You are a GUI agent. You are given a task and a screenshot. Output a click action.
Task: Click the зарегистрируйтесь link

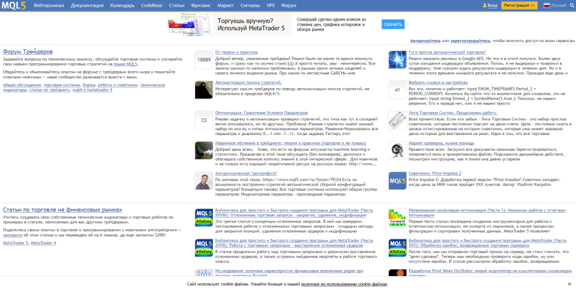(x=470, y=41)
